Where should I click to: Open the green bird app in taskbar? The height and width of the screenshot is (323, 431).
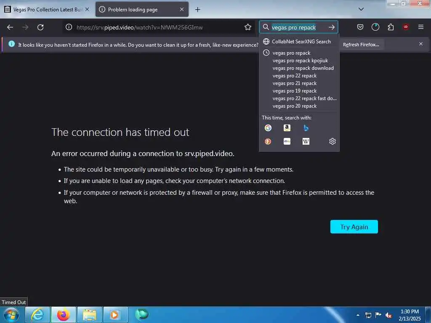[x=142, y=314]
